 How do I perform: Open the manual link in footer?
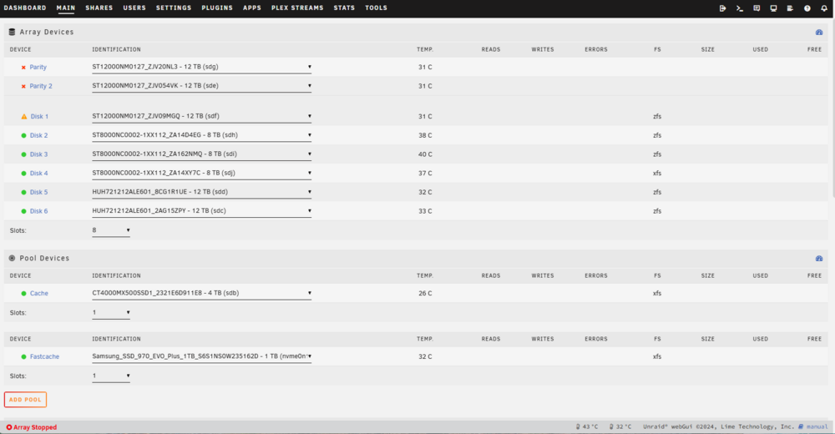tap(817, 426)
